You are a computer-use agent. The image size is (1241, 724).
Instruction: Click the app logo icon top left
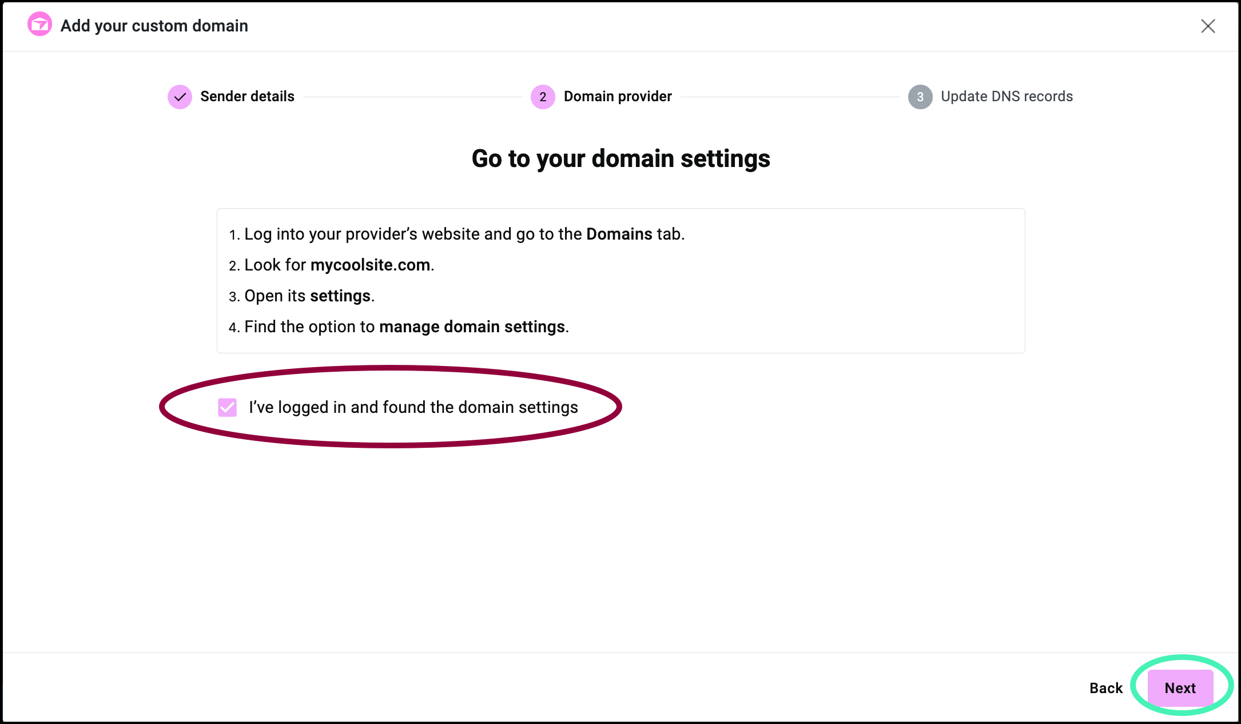[38, 25]
